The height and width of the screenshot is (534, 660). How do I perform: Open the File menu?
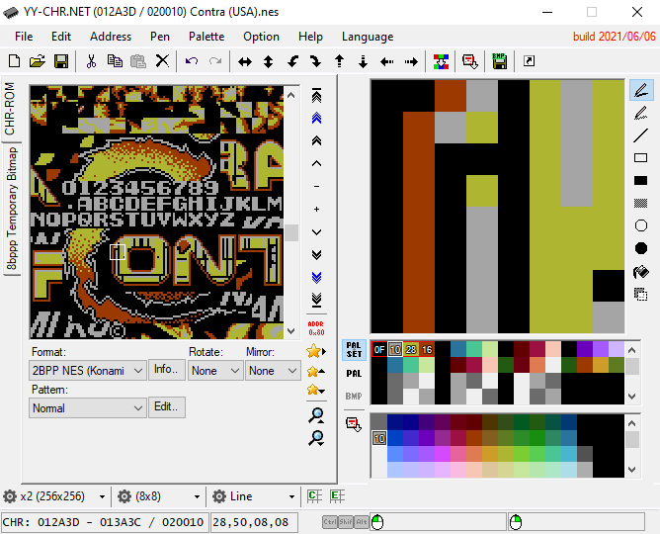24,37
